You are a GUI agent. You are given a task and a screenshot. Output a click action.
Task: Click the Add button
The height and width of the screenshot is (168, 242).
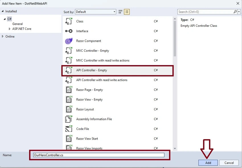coord(208,163)
